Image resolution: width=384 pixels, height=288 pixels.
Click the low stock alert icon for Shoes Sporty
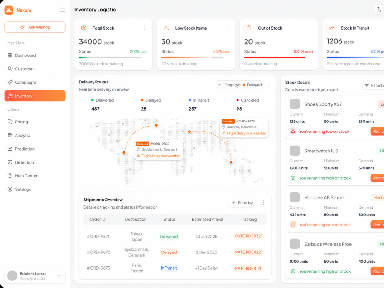(293, 131)
